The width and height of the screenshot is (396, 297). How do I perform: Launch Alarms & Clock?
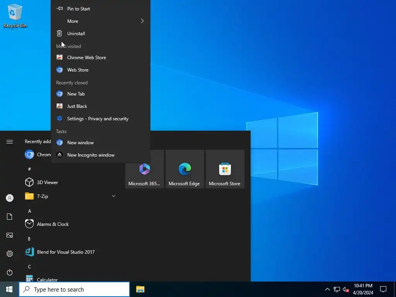click(71, 224)
